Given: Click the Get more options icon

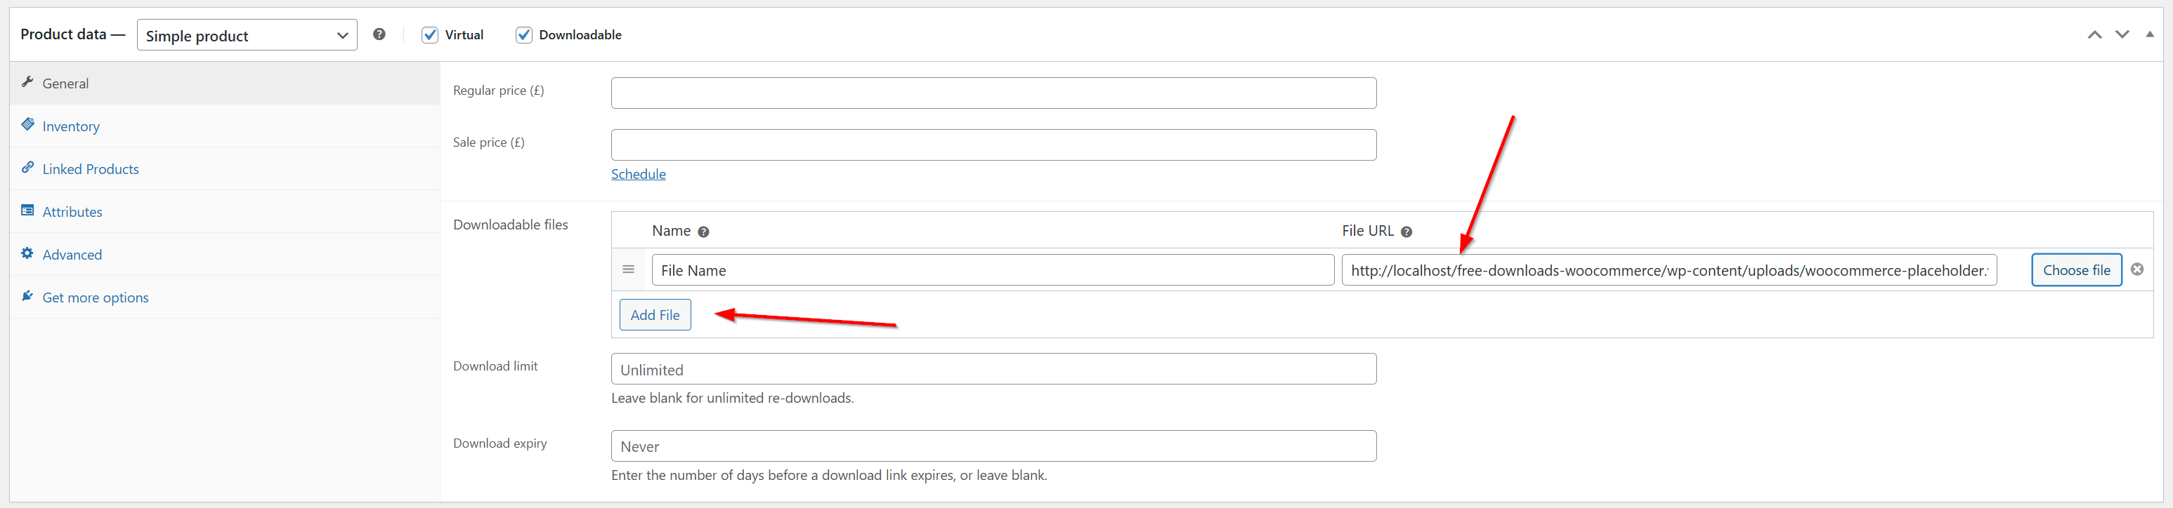Looking at the screenshot, I should pos(27,295).
